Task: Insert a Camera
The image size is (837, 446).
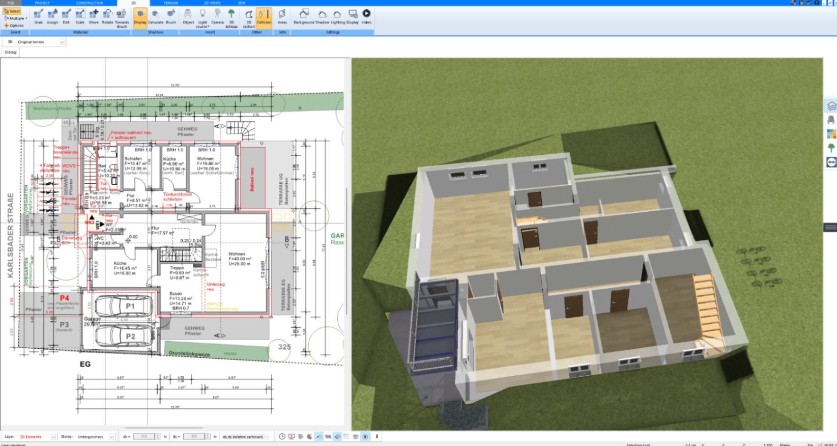Action: [217, 16]
